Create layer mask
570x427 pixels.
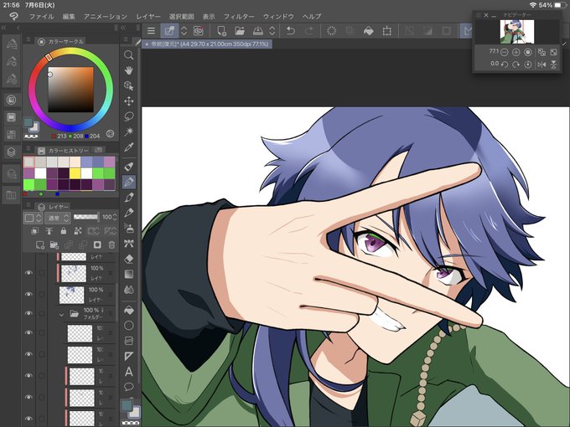(x=97, y=244)
